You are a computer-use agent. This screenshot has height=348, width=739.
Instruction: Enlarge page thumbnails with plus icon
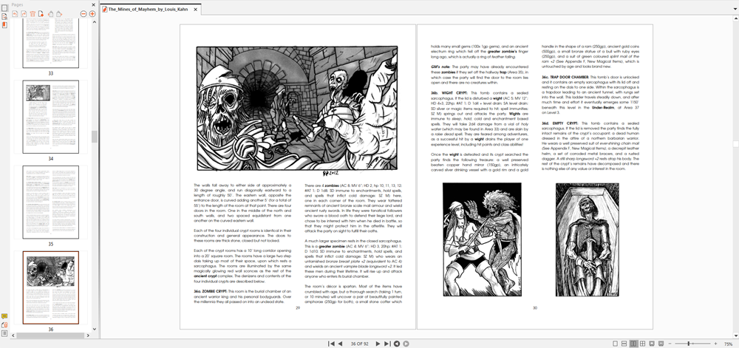[92, 14]
